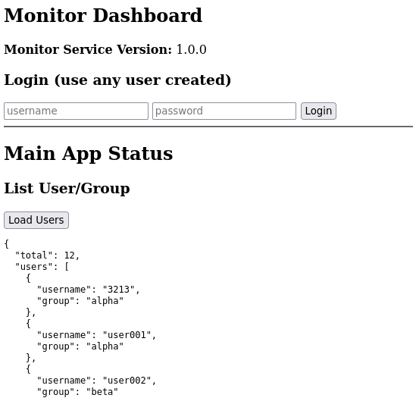Click the "beta" group value

click(102, 392)
